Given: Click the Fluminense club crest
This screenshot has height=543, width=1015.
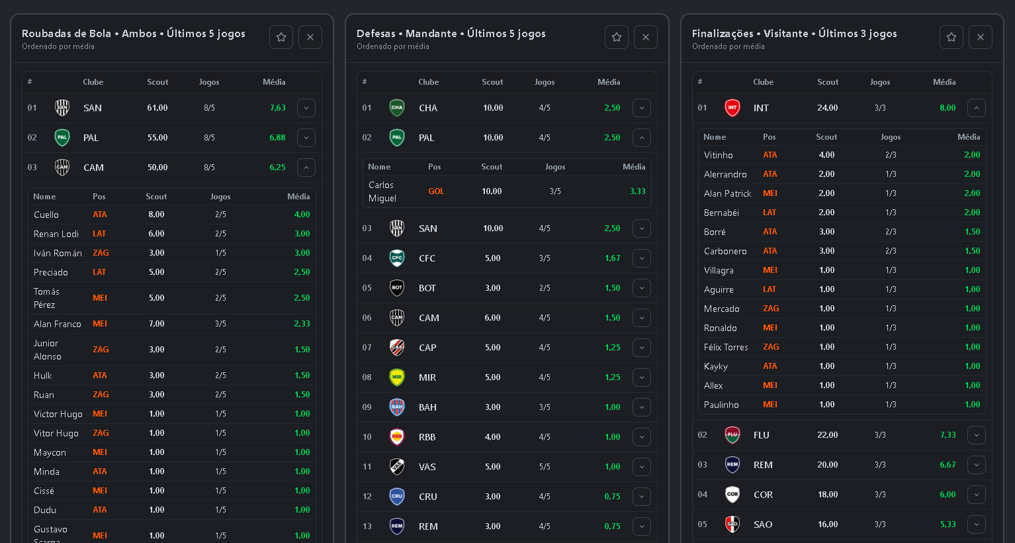Looking at the screenshot, I should pyautogui.click(x=732, y=435).
